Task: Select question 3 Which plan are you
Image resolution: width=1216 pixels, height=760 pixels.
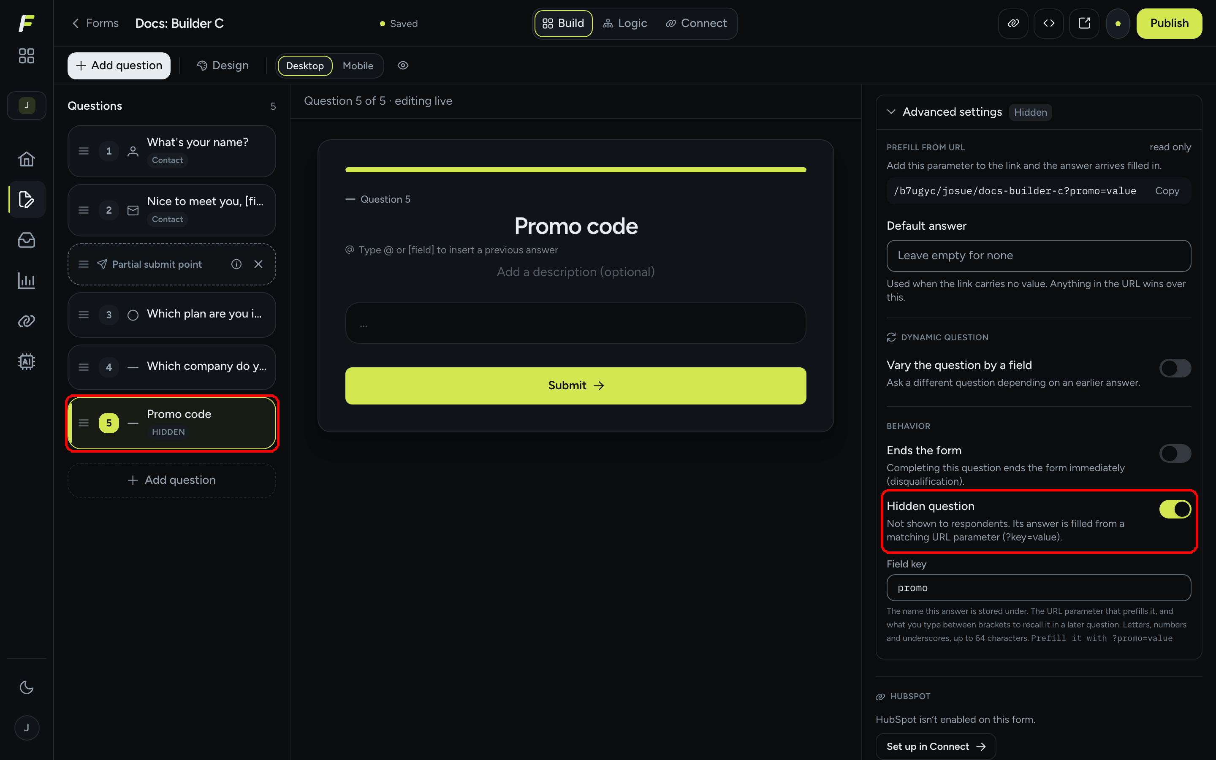Action: pyautogui.click(x=171, y=315)
